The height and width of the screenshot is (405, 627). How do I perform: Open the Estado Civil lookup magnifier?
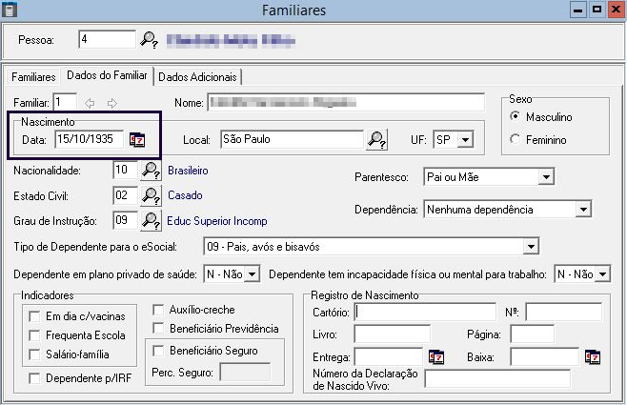tap(151, 195)
